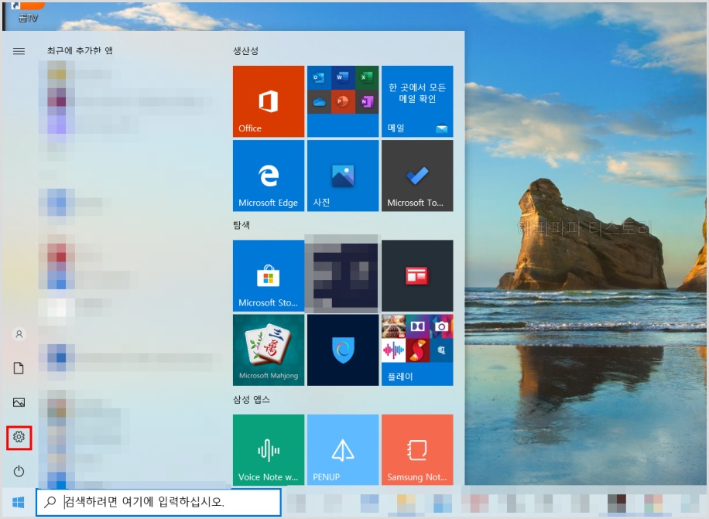Open the red News tile
The height and width of the screenshot is (519, 709).
click(x=417, y=275)
